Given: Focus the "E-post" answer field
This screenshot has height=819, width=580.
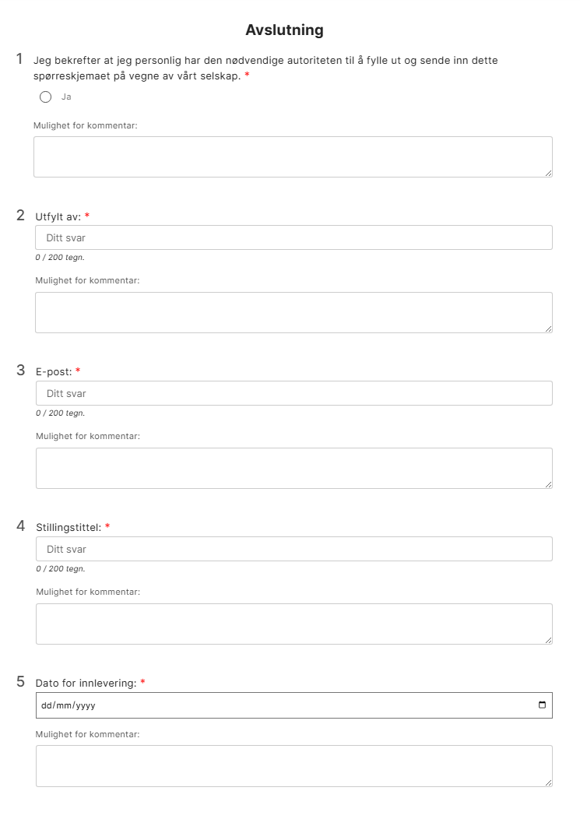Looking at the screenshot, I should (294, 393).
